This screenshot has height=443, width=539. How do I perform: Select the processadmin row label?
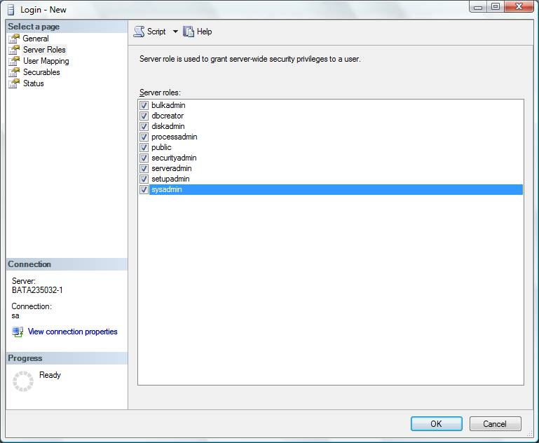174,137
